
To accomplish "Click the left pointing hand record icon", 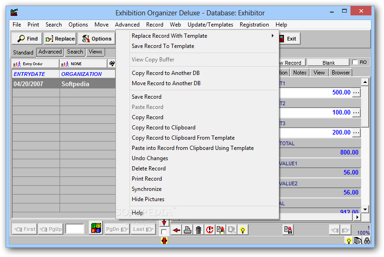I will point(335,230).
